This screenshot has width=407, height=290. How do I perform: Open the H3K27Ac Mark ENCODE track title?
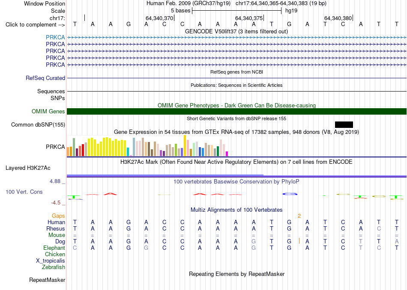click(236, 162)
